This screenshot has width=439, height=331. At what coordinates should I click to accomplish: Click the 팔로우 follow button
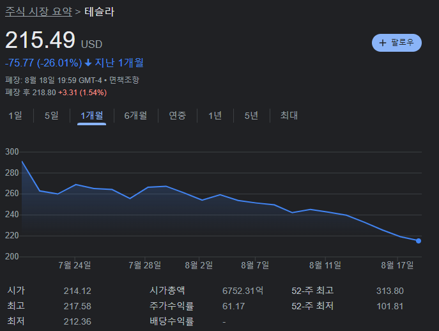pyautogui.click(x=396, y=43)
